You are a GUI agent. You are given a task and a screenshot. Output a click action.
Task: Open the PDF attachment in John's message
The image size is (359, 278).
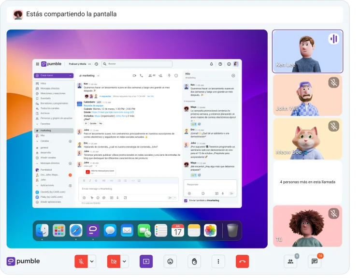100,172
